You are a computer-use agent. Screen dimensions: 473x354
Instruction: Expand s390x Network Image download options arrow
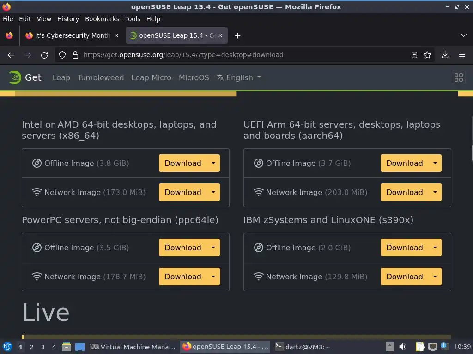pos(435,277)
